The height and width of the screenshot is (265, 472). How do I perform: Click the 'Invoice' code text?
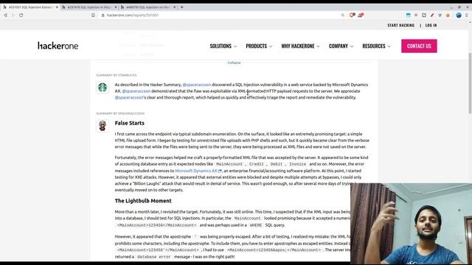coord(297,164)
